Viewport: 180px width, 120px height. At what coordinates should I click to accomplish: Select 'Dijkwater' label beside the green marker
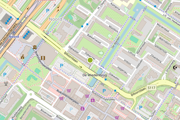[90, 56]
